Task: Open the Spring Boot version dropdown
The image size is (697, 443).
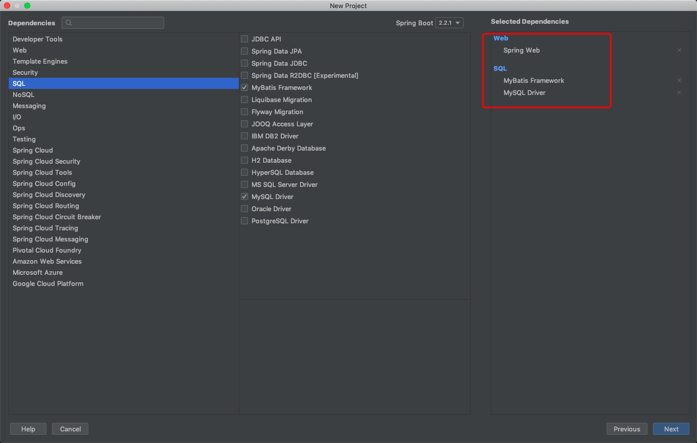Action: pyautogui.click(x=450, y=23)
